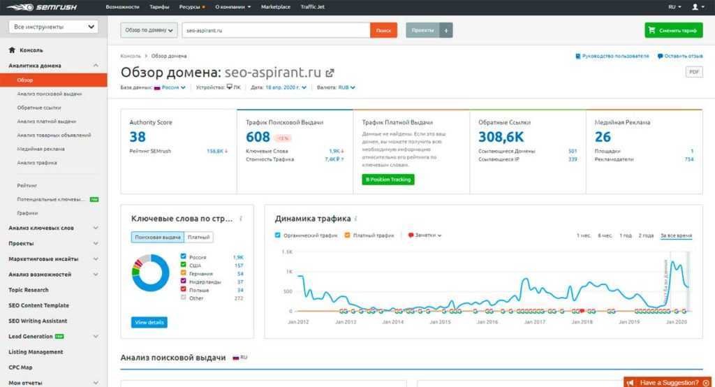Open the user account icon menu

(695, 6)
